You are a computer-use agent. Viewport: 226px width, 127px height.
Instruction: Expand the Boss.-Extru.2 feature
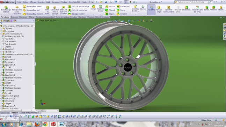[1, 60]
